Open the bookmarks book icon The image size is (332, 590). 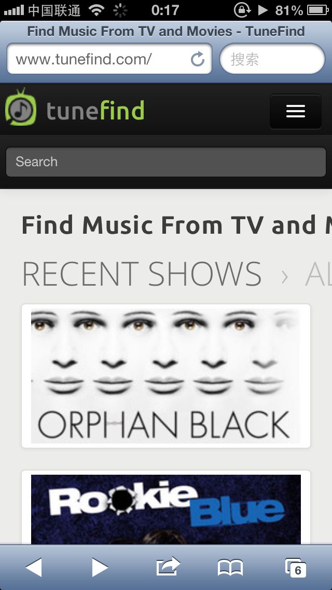(x=230, y=568)
